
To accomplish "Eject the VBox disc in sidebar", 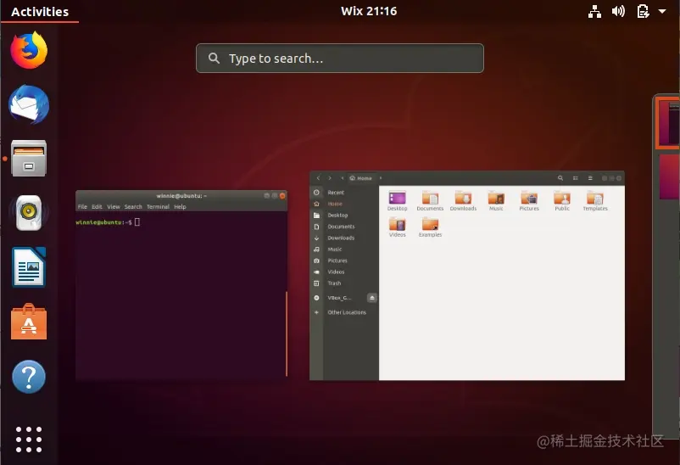I will [x=371, y=298].
